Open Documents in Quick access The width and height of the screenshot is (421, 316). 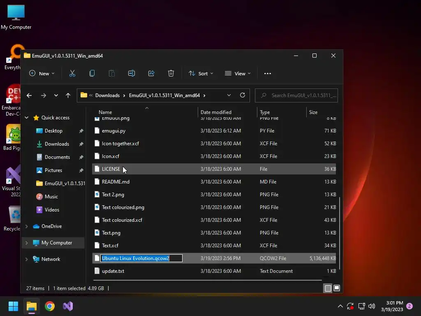point(57,157)
